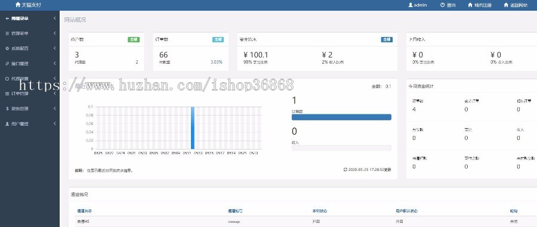Screen dimensions: 537x227
Task: Click the link icon of 接口管理
Action: (7, 64)
